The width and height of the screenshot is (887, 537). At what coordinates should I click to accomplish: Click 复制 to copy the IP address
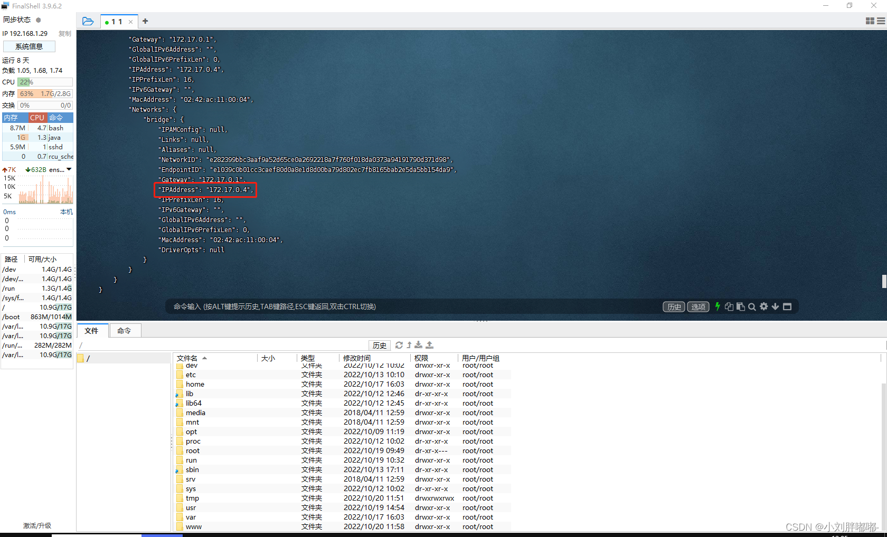[64, 33]
